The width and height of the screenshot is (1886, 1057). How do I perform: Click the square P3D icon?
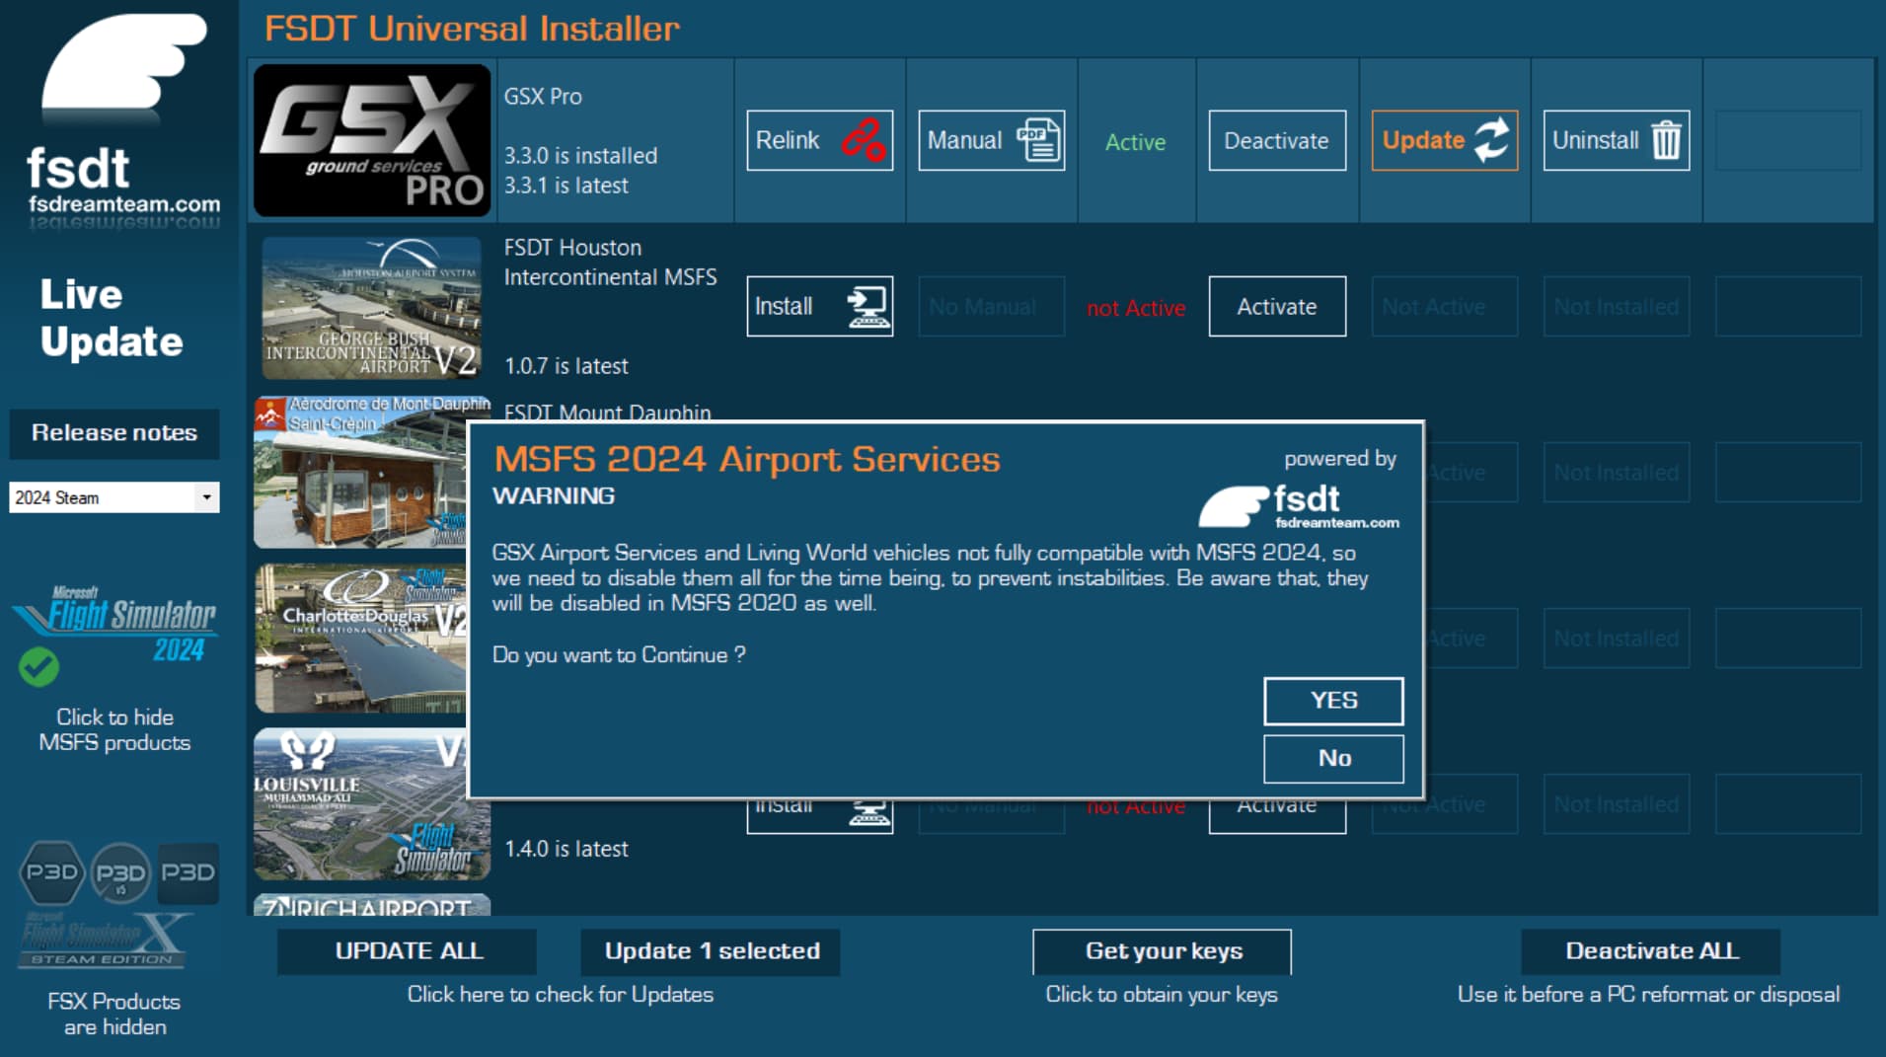click(x=189, y=872)
